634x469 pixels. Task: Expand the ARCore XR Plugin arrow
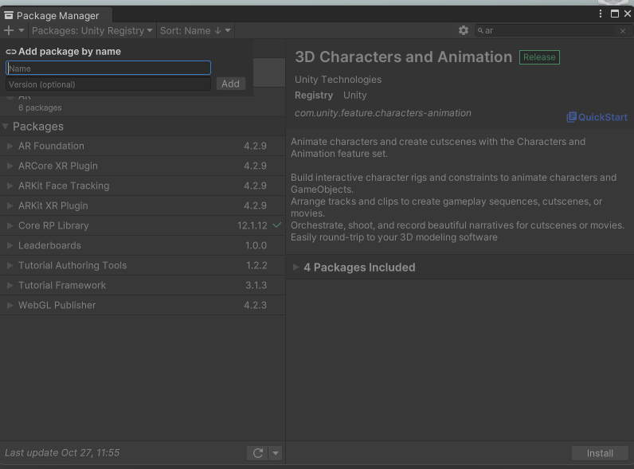(x=10, y=166)
